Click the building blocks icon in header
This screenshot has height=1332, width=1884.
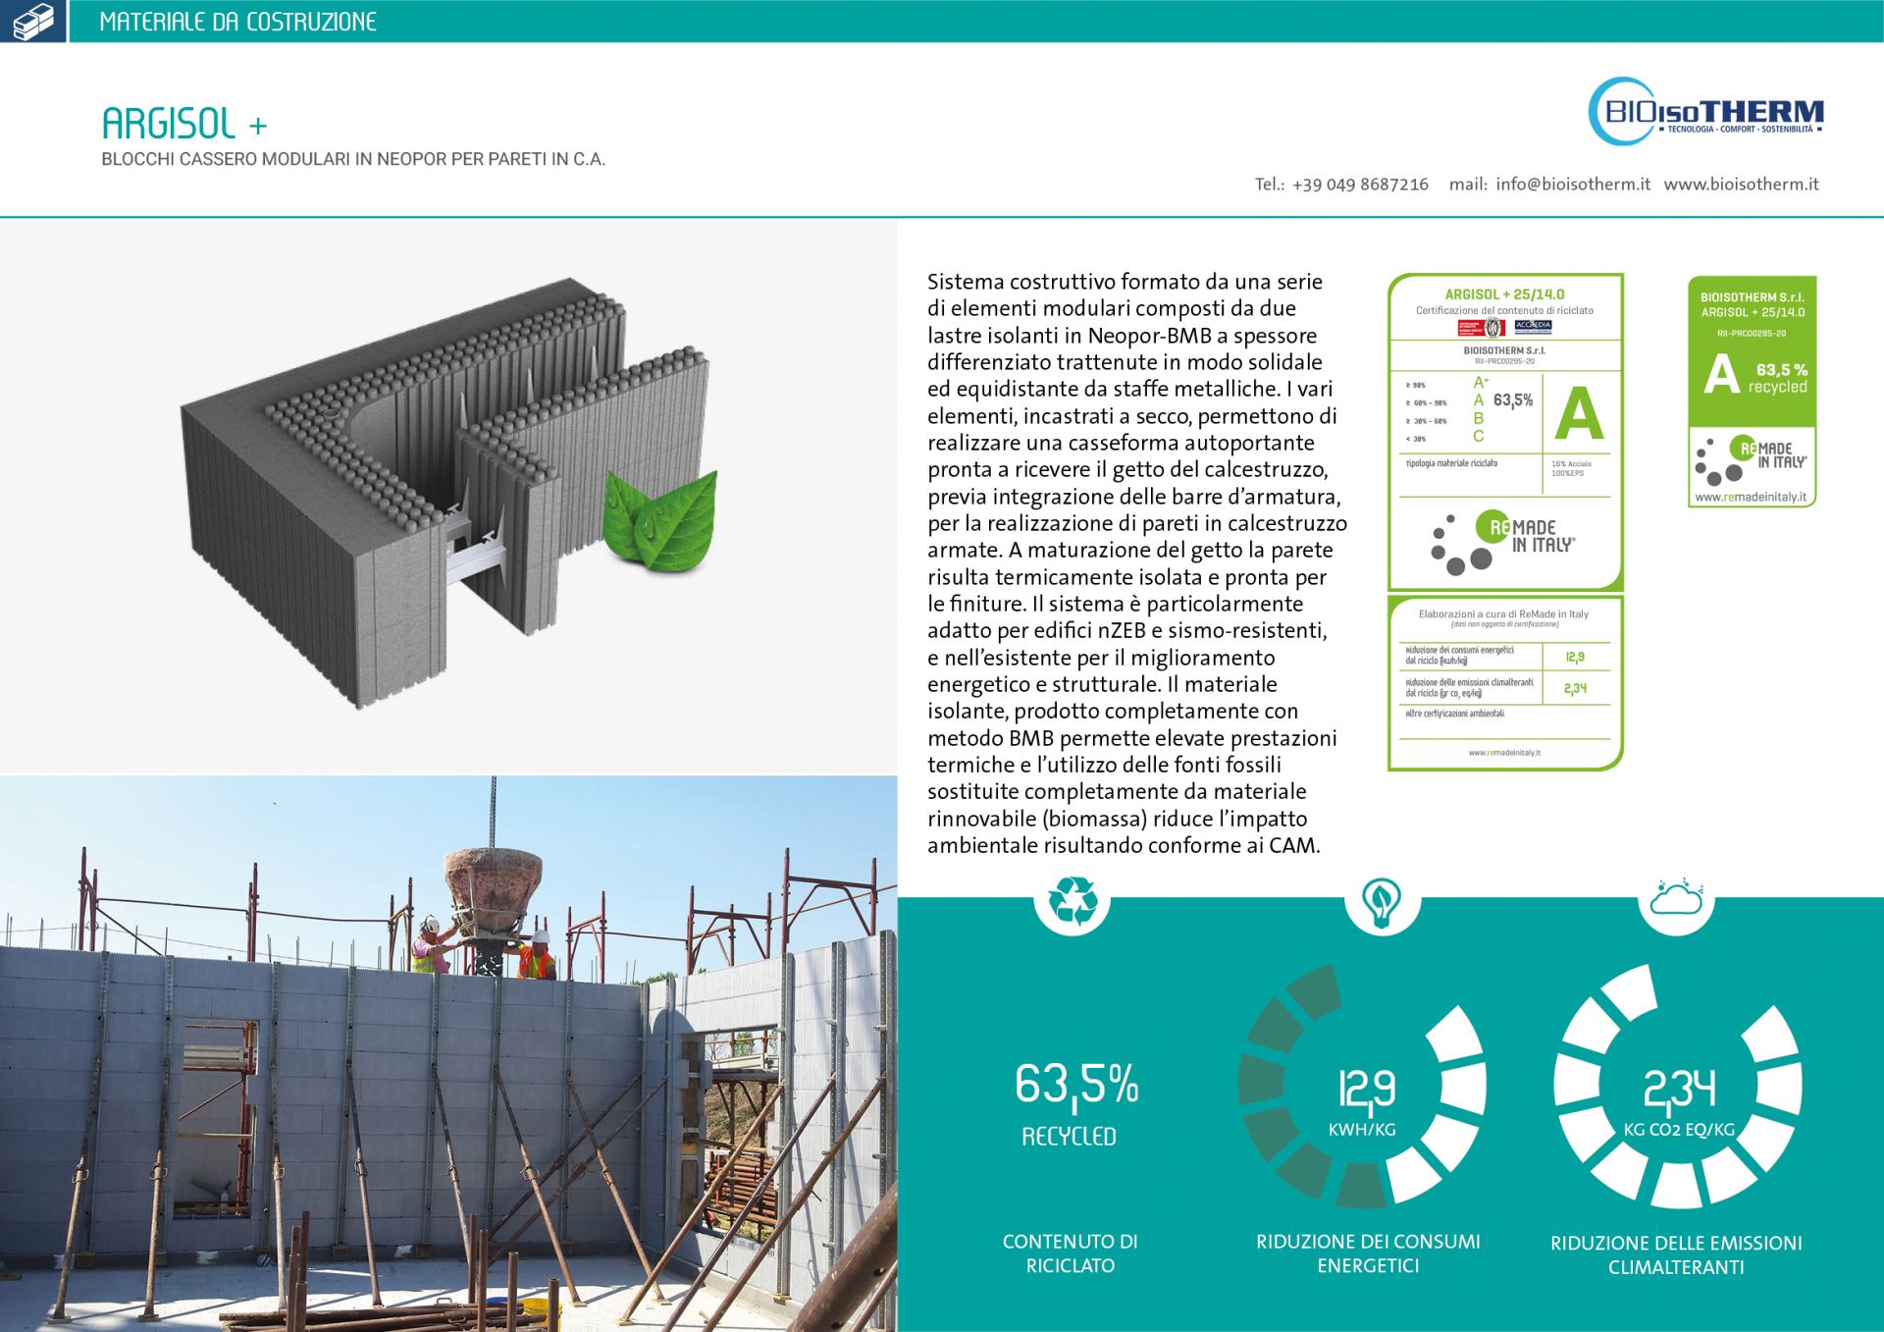(32, 21)
